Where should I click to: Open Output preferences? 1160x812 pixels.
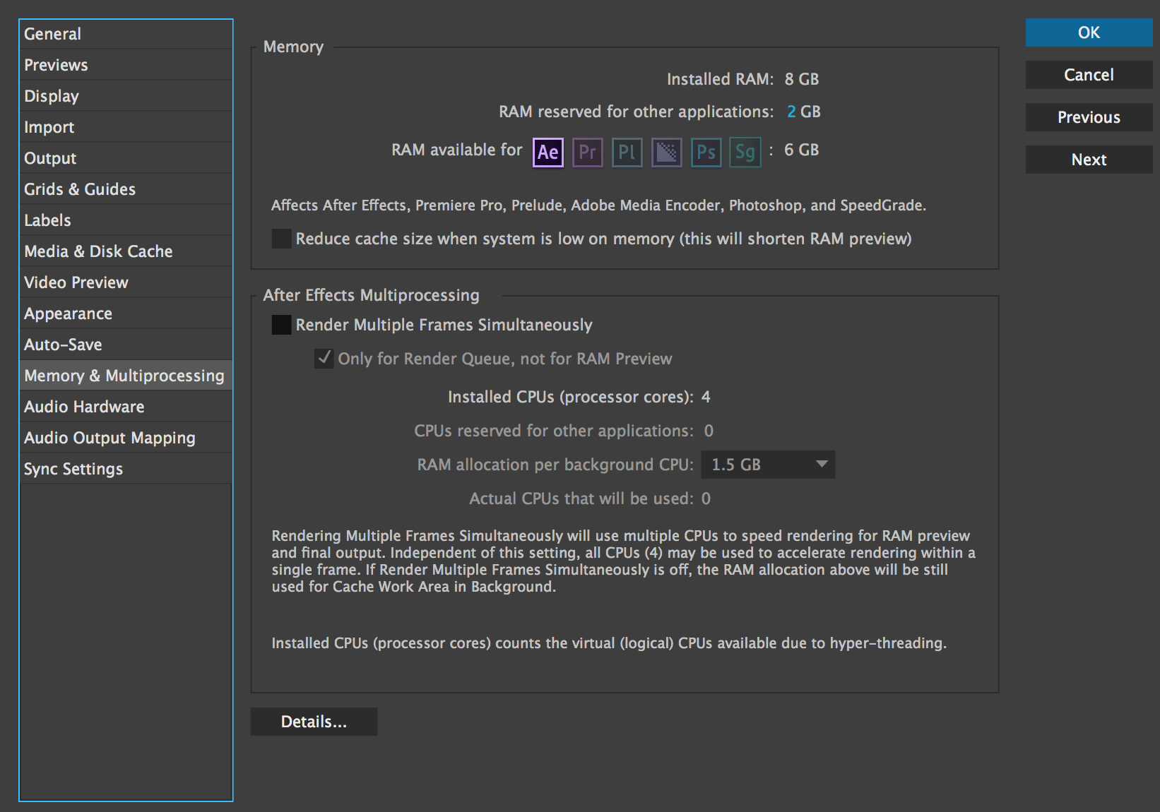coord(126,158)
